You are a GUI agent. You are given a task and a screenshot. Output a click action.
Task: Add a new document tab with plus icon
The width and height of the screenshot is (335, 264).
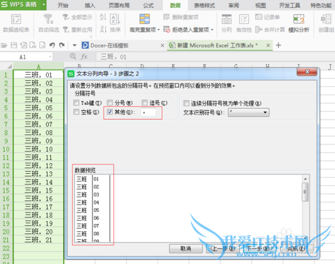(x=278, y=45)
